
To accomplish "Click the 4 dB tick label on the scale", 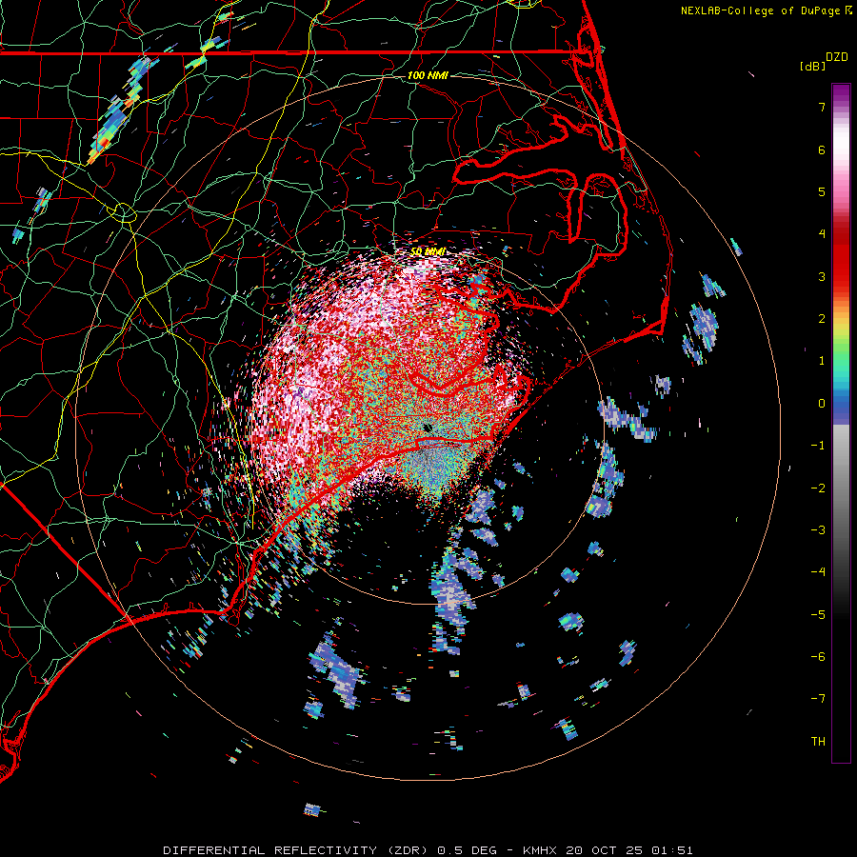I will point(822,234).
